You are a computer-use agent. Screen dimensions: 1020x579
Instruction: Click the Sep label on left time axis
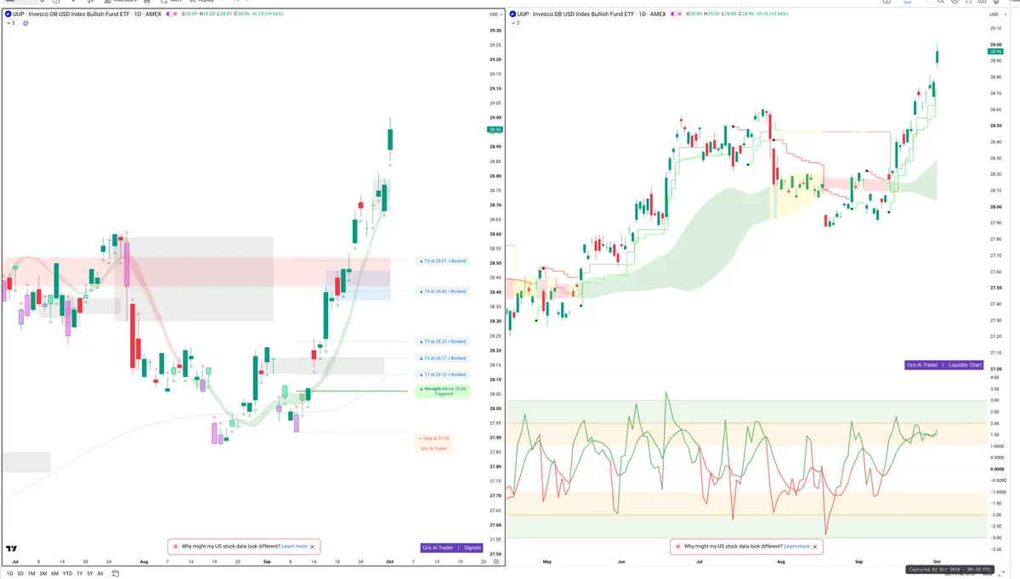click(267, 562)
